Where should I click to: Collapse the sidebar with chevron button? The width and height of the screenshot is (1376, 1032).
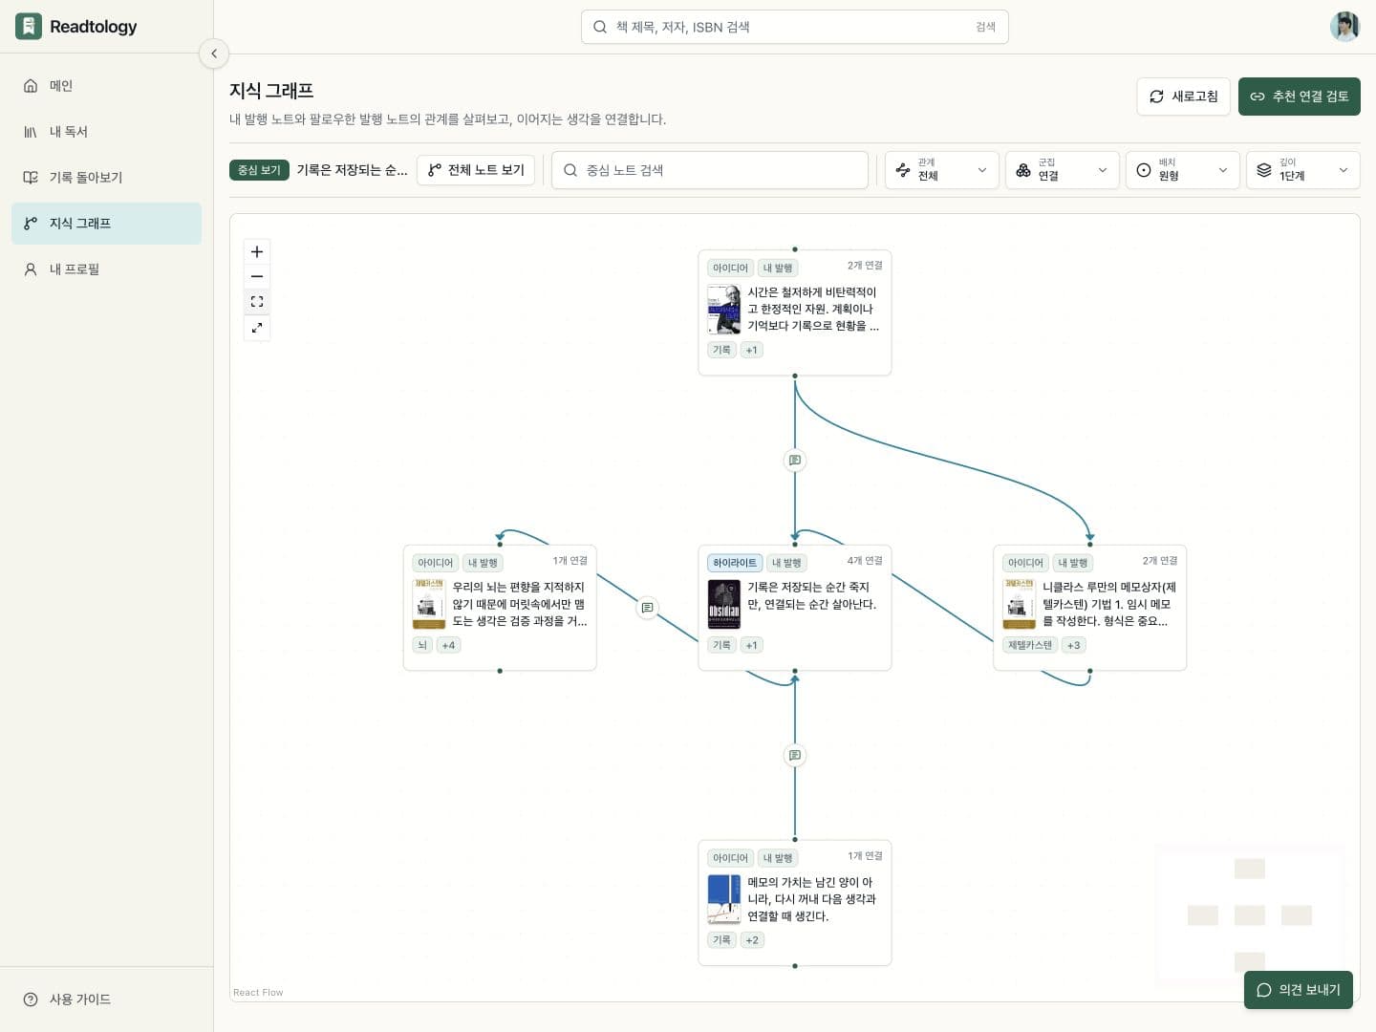tap(214, 54)
